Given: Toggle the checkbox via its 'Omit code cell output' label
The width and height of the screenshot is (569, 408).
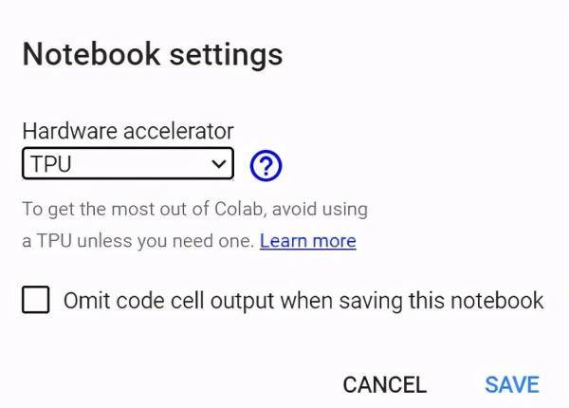Looking at the screenshot, I should 303,301.
